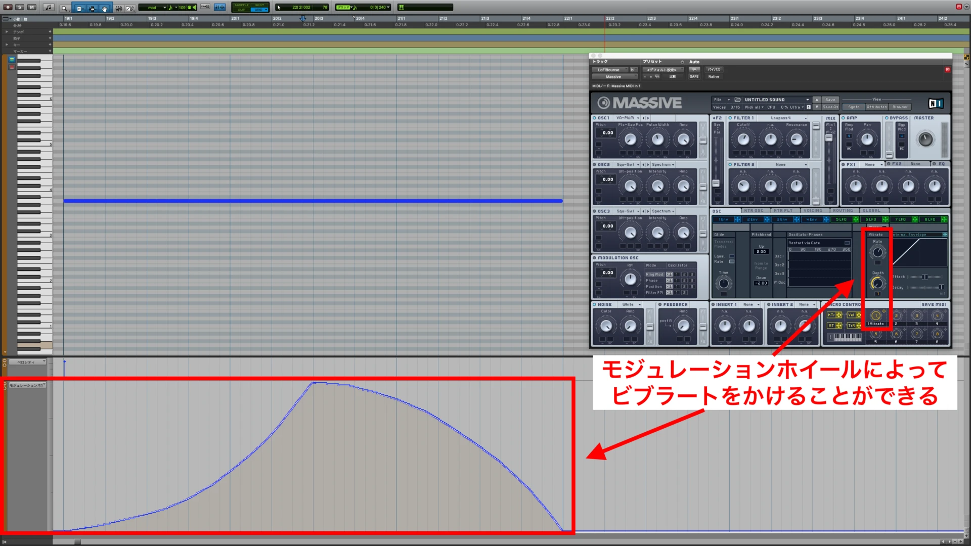Add marker with マーカー plus icon
The width and height of the screenshot is (971, 546).
click(50, 51)
